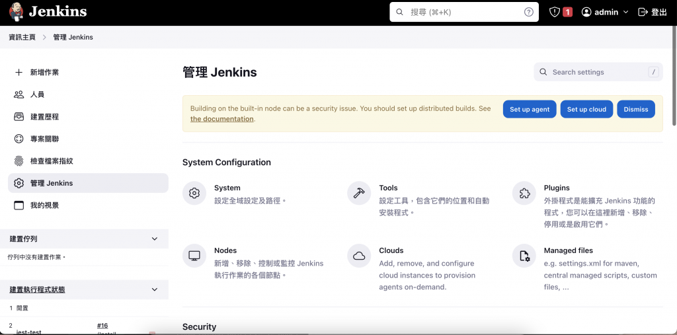The height and width of the screenshot is (335, 677).
Task: Click the slash shortcut key hint
Action: pyautogui.click(x=654, y=72)
